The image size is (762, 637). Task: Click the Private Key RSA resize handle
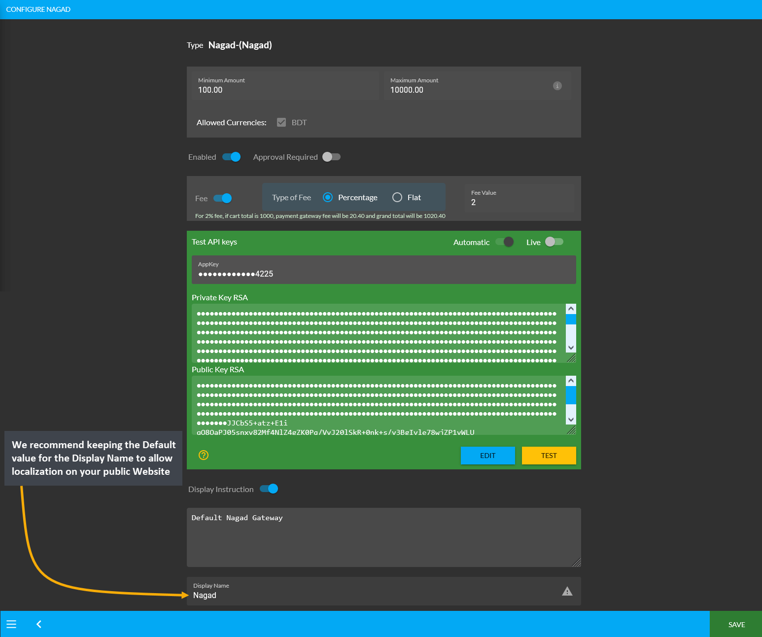[x=572, y=358]
